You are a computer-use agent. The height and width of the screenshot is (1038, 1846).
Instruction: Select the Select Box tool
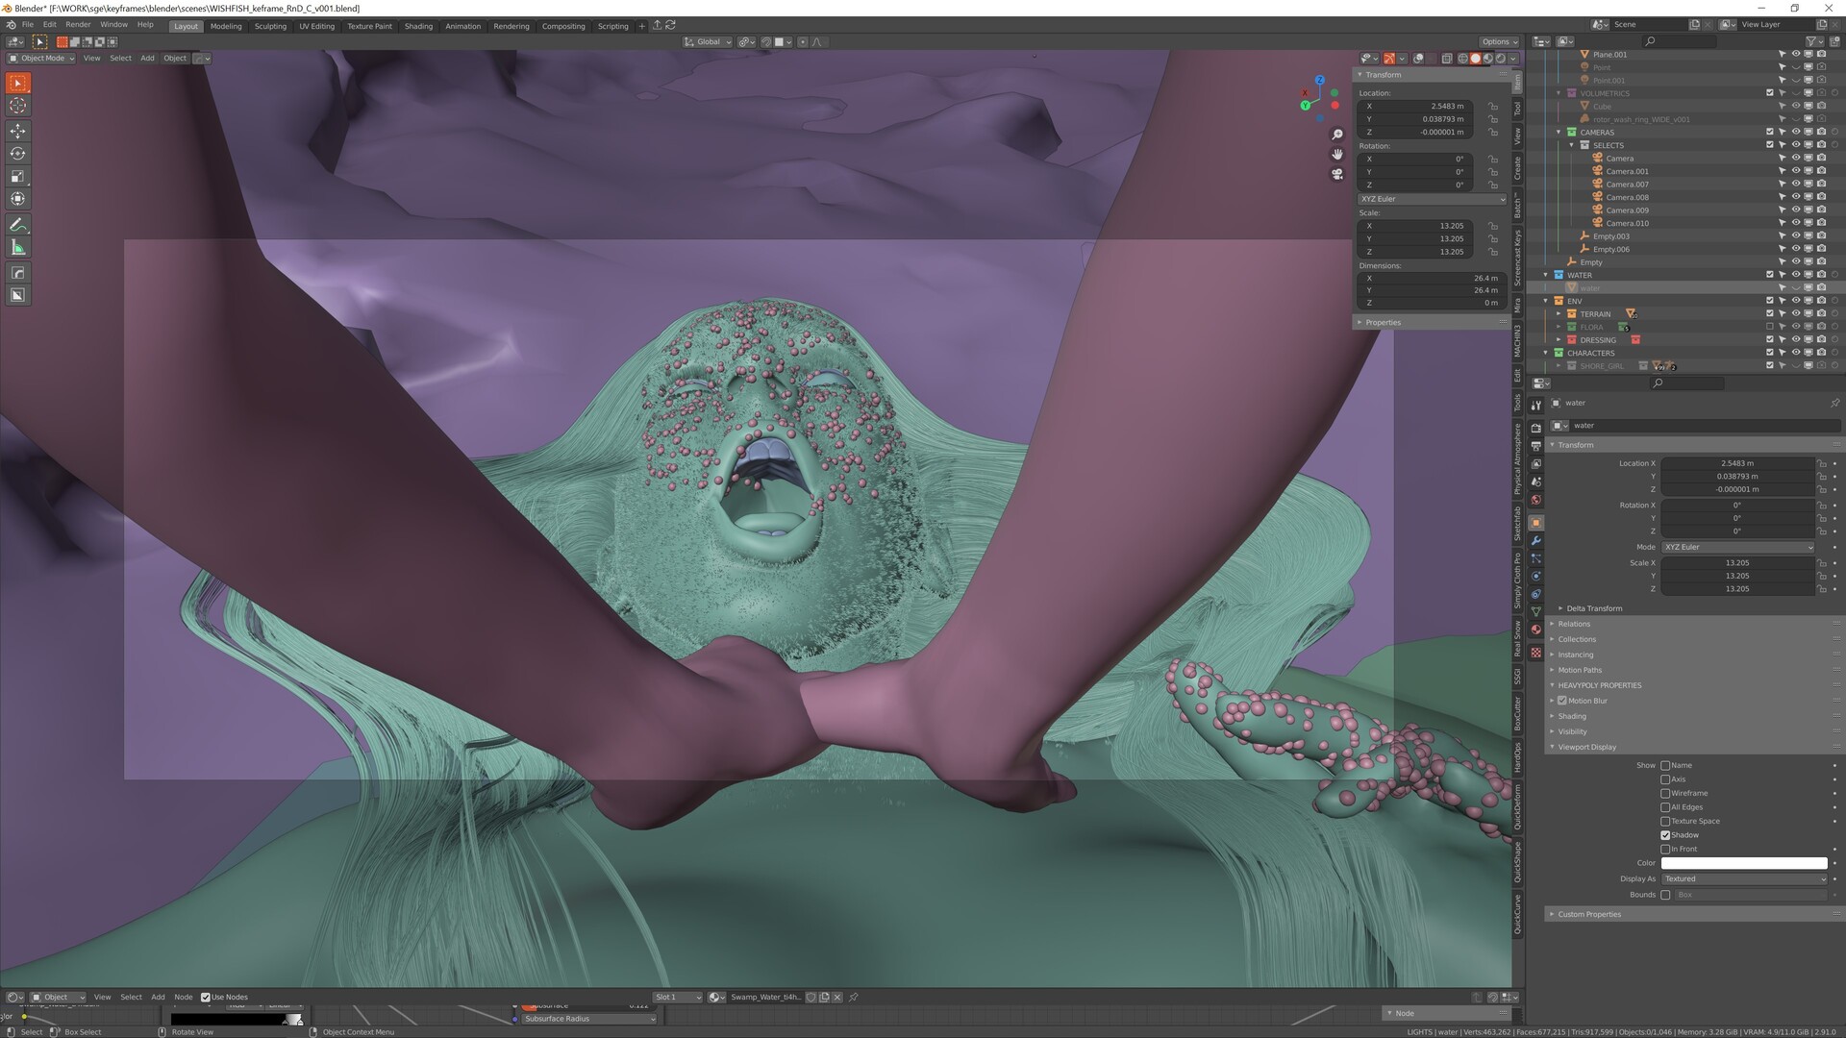click(17, 84)
